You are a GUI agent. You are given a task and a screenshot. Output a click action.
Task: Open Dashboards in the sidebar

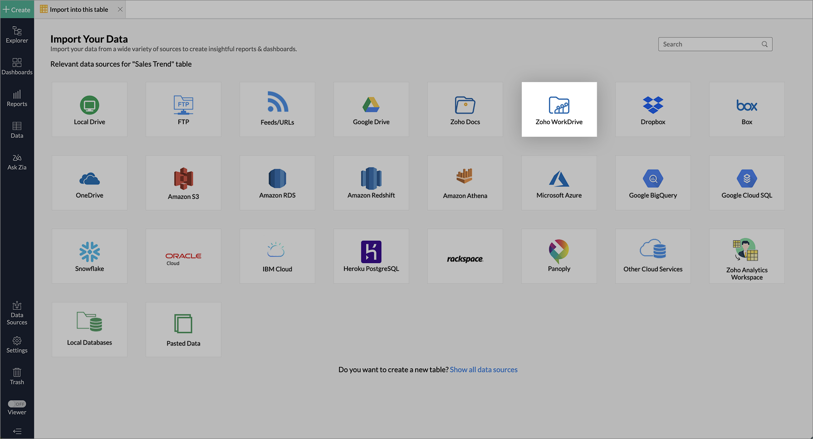pyautogui.click(x=17, y=66)
